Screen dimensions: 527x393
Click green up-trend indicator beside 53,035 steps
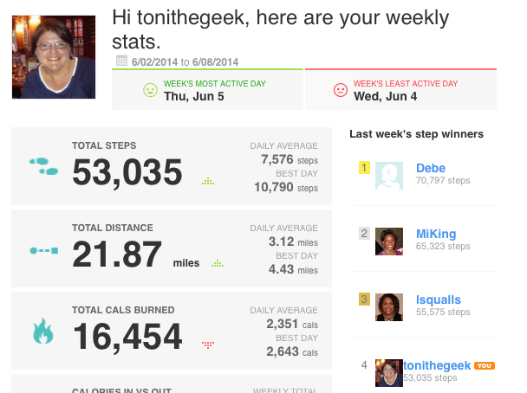208,181
